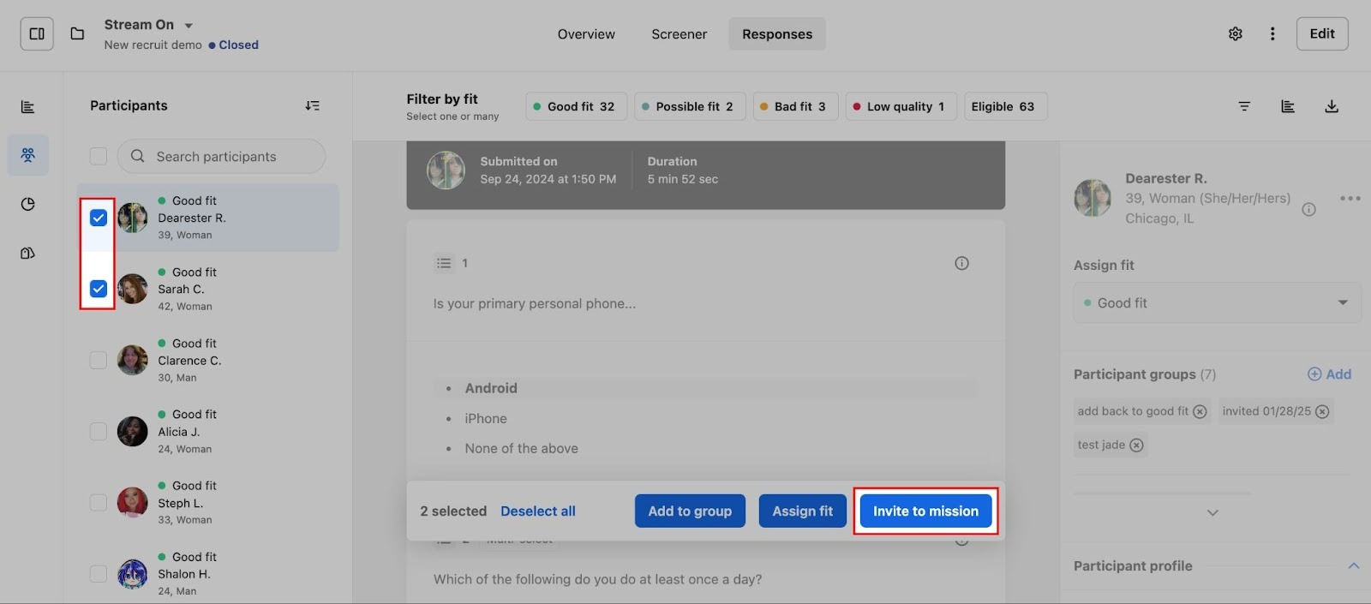Uncheck the Dearester R. checkbox
This screenshot has width=1371, height=604.
99,218
